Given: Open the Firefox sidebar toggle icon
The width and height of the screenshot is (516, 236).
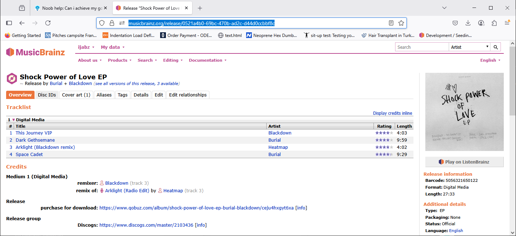Looking at the screenshot, I should [x=9, y=23].
